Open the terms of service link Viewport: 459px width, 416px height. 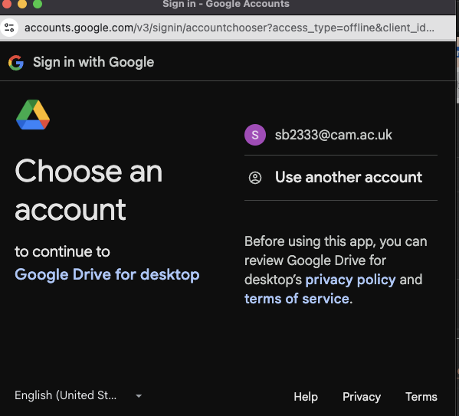(x=297, y=299)
